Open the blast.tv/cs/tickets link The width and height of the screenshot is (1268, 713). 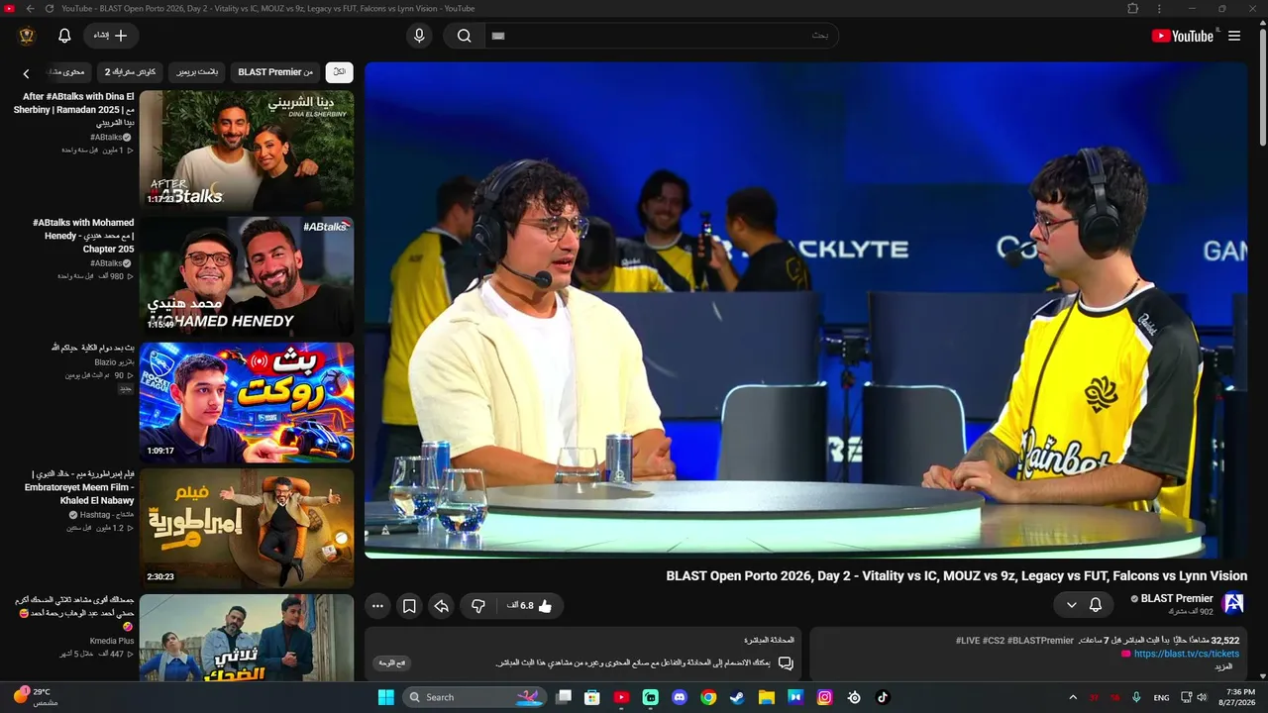(1186, 654)
